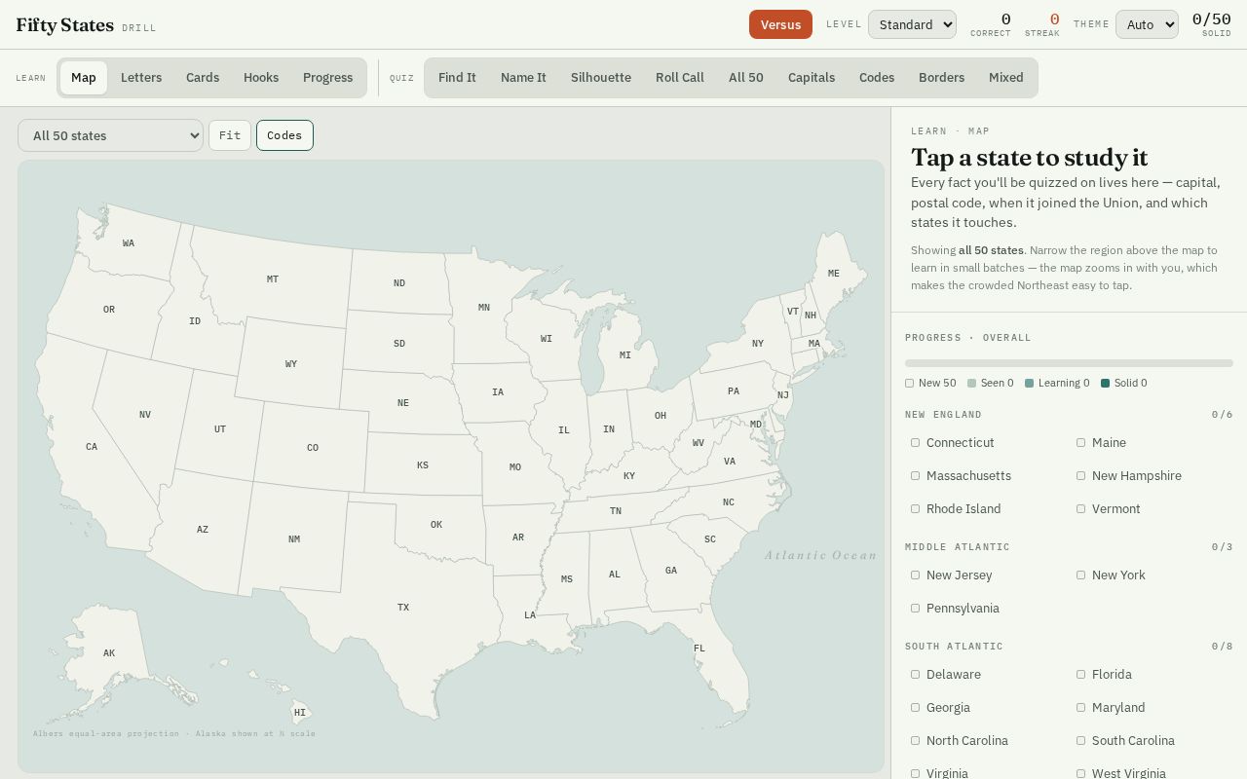This screenshot has height=779, width=1247.
Task: Click the Versus button
Action: pos(780,24)
